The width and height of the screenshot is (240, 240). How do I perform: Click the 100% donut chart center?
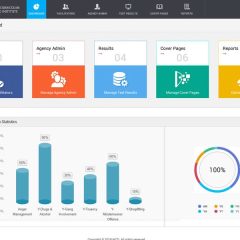217,170
